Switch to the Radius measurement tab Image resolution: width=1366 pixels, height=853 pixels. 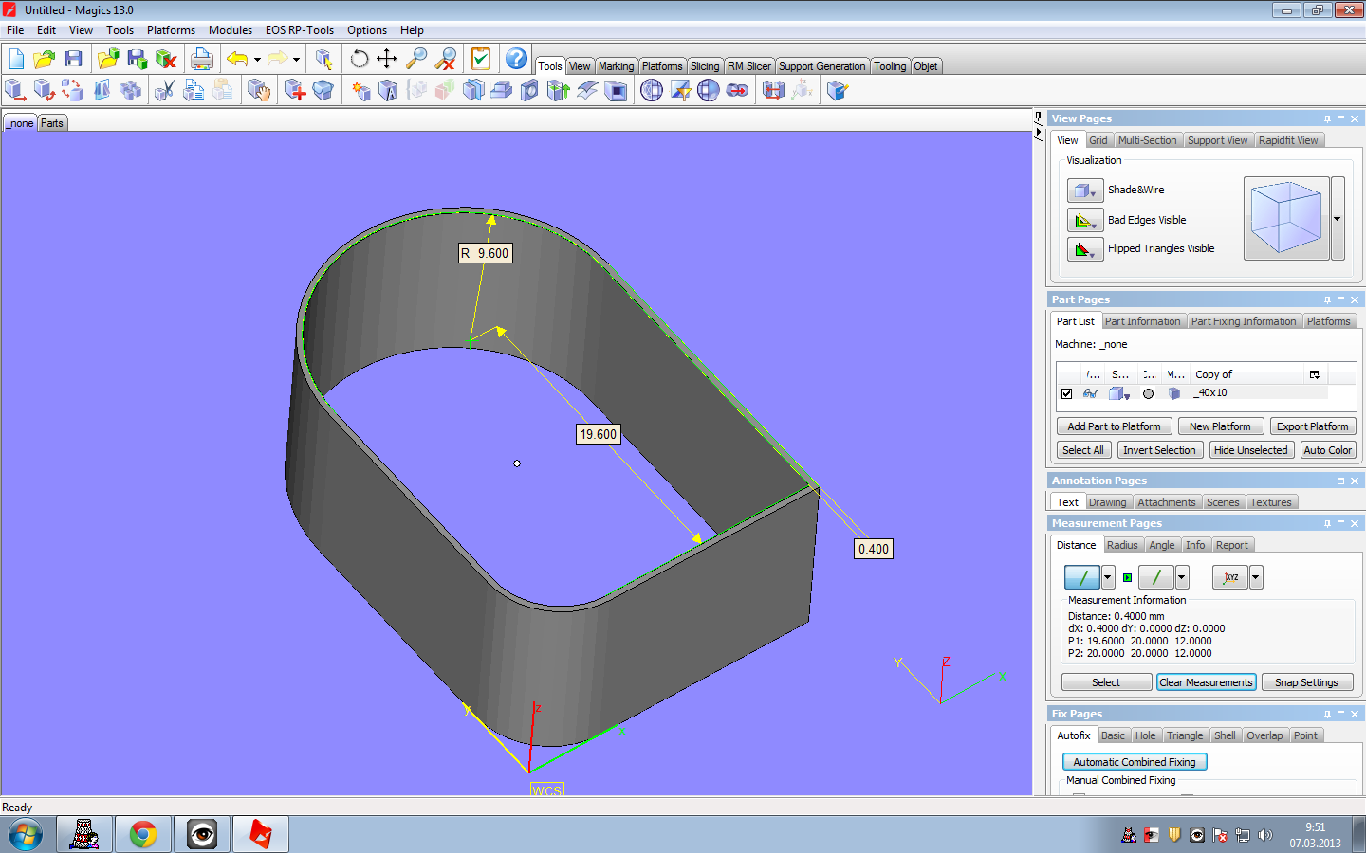[1122, 545]
